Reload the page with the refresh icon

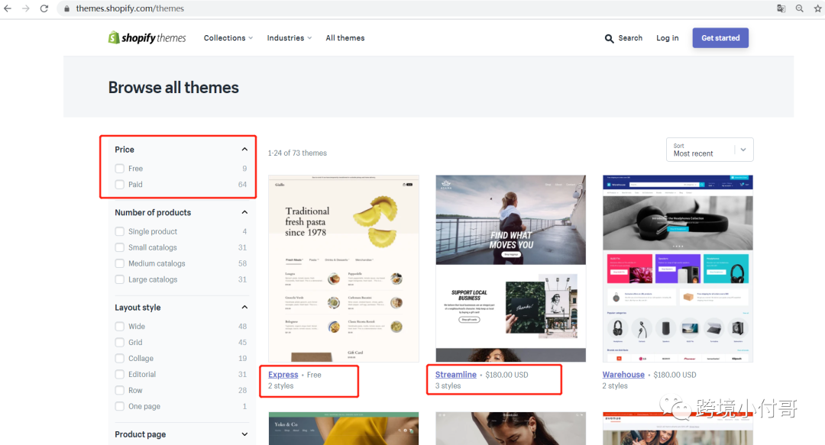[x=44, y=8]
